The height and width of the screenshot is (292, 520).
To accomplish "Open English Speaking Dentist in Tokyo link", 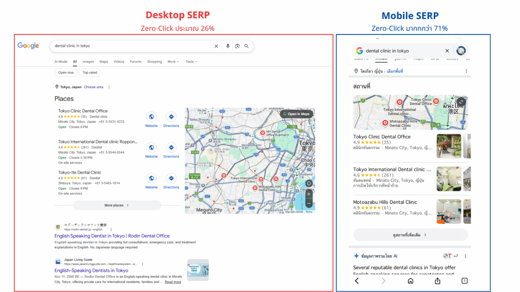I will pos(112,236).
